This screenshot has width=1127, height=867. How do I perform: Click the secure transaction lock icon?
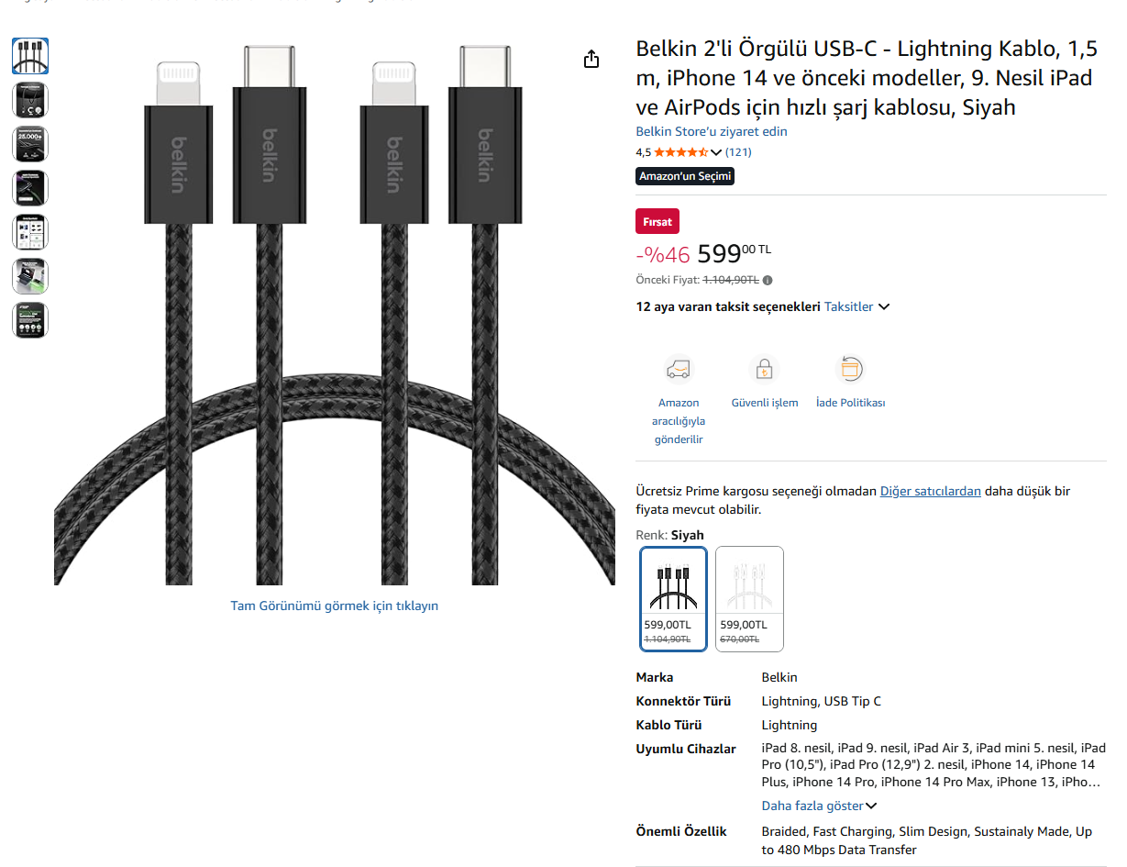(764, 370)
